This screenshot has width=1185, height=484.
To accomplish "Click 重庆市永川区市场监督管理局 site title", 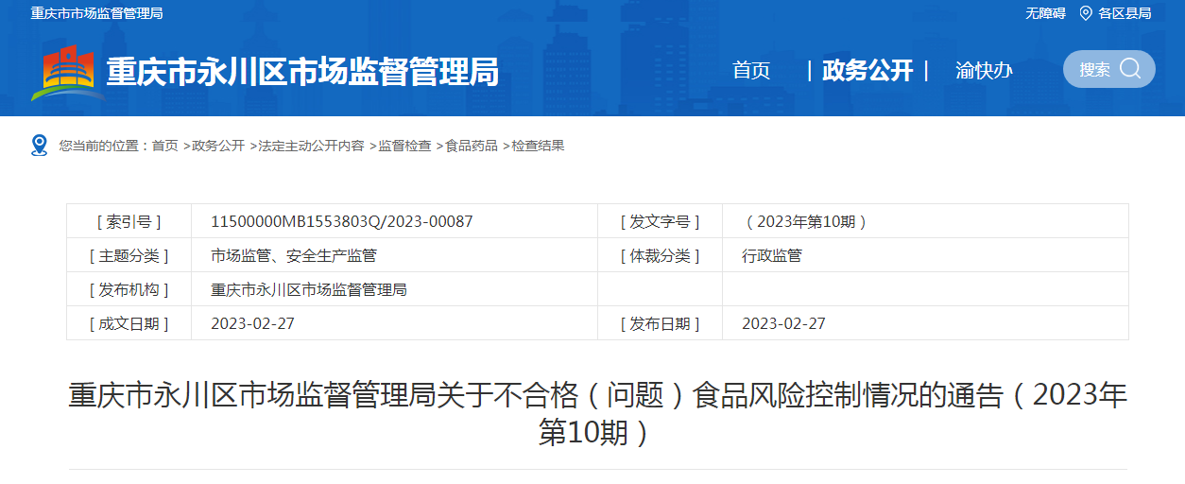I will click(x=302, y=72).
